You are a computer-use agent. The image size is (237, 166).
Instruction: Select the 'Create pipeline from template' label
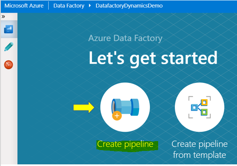pyautogui.click(x=199, y=149)
